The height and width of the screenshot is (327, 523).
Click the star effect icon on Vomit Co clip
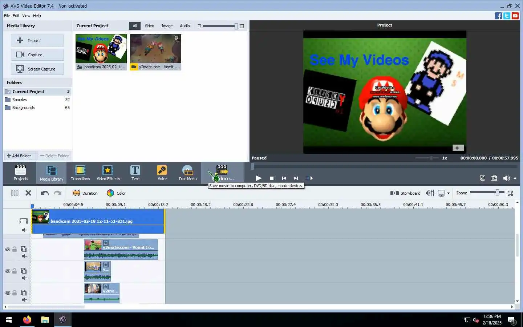point(106,243)
